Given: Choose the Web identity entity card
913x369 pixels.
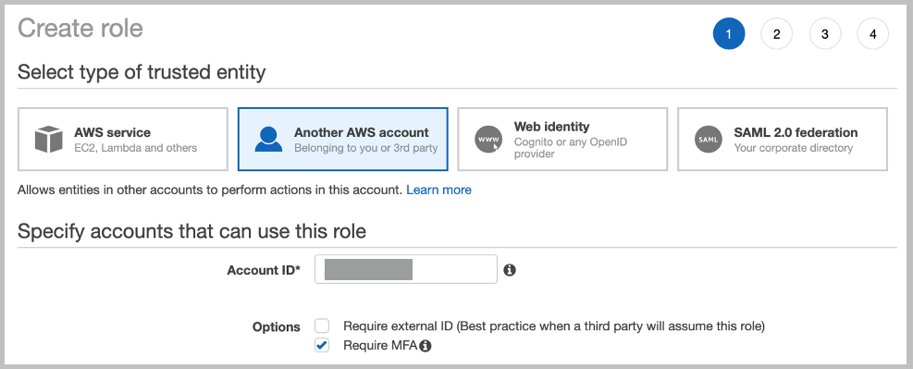Looking at the screenshot, I should (562, 139).
